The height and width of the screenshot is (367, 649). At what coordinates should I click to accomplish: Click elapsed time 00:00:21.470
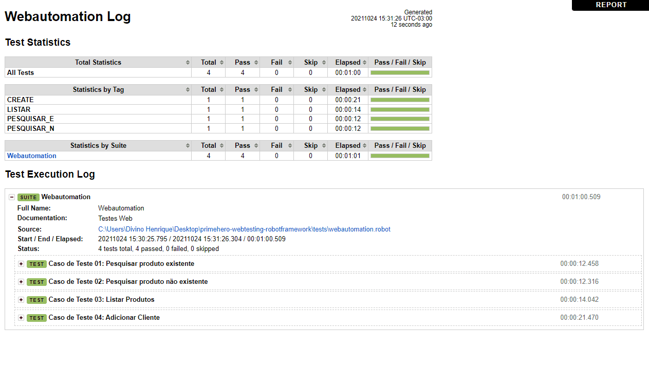580,318
